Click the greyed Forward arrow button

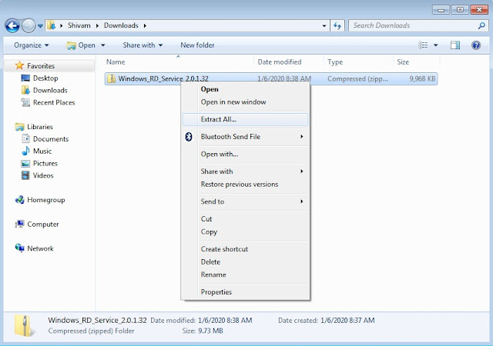29,25
